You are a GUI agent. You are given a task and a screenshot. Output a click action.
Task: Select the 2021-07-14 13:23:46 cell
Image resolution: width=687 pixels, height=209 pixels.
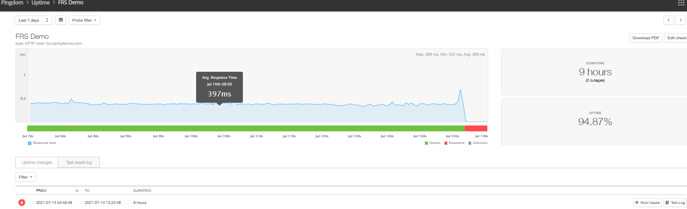pos(103,203)
